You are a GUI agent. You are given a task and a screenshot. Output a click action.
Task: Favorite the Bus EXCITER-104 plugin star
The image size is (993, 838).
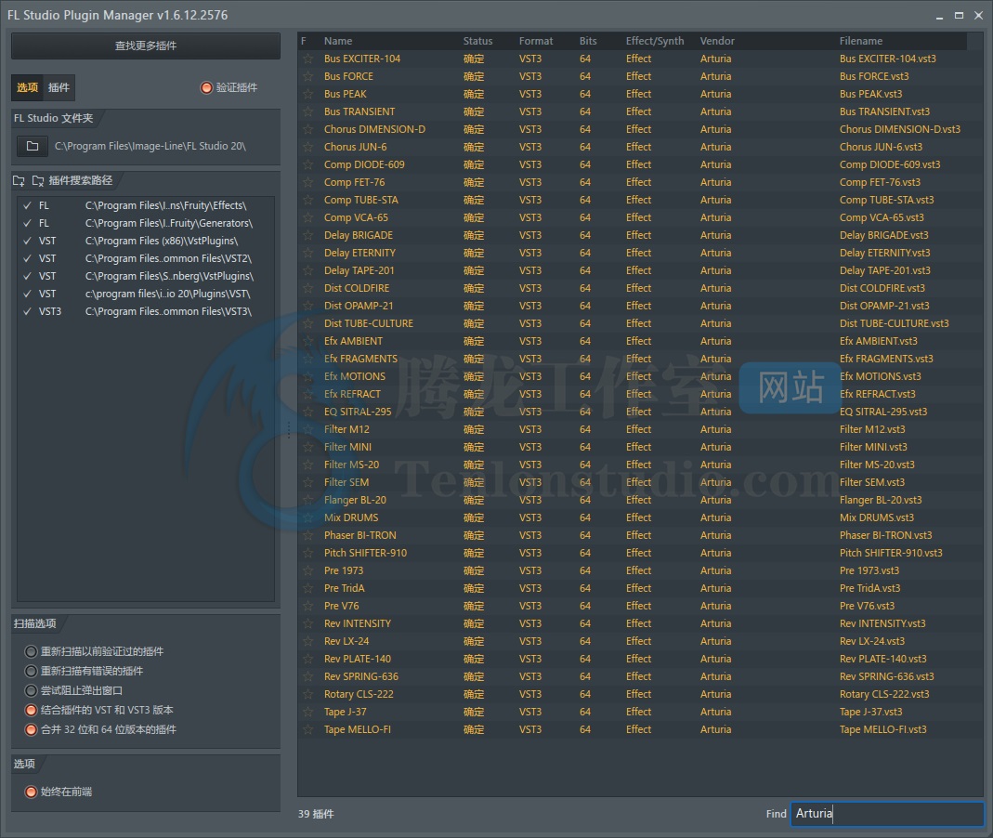tap(307, 59)
